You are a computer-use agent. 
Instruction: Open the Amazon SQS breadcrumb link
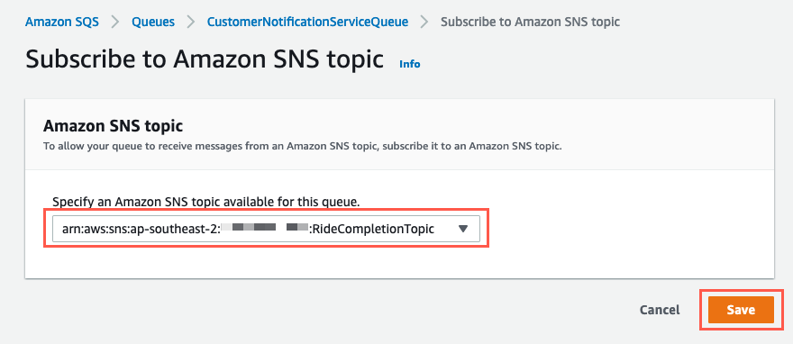click(62, 22)
